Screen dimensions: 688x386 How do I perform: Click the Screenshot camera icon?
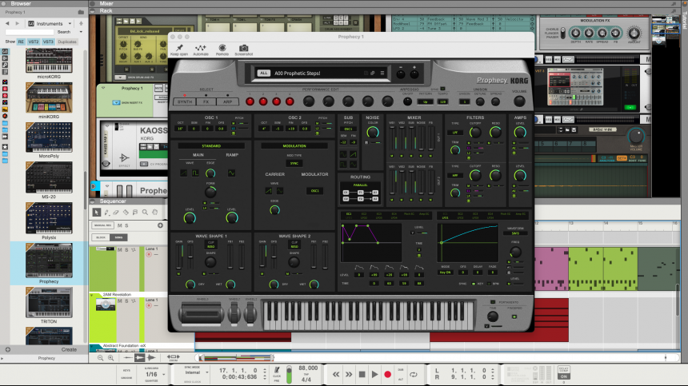coord(243,48)
